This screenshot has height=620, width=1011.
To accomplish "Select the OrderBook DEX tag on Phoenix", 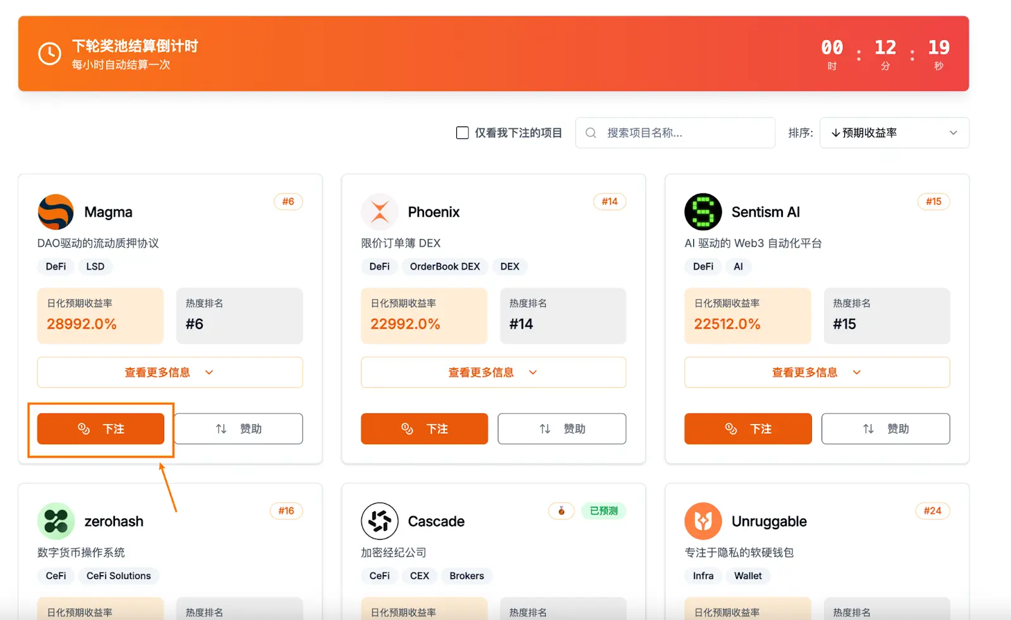I will [x=444, y=267].
